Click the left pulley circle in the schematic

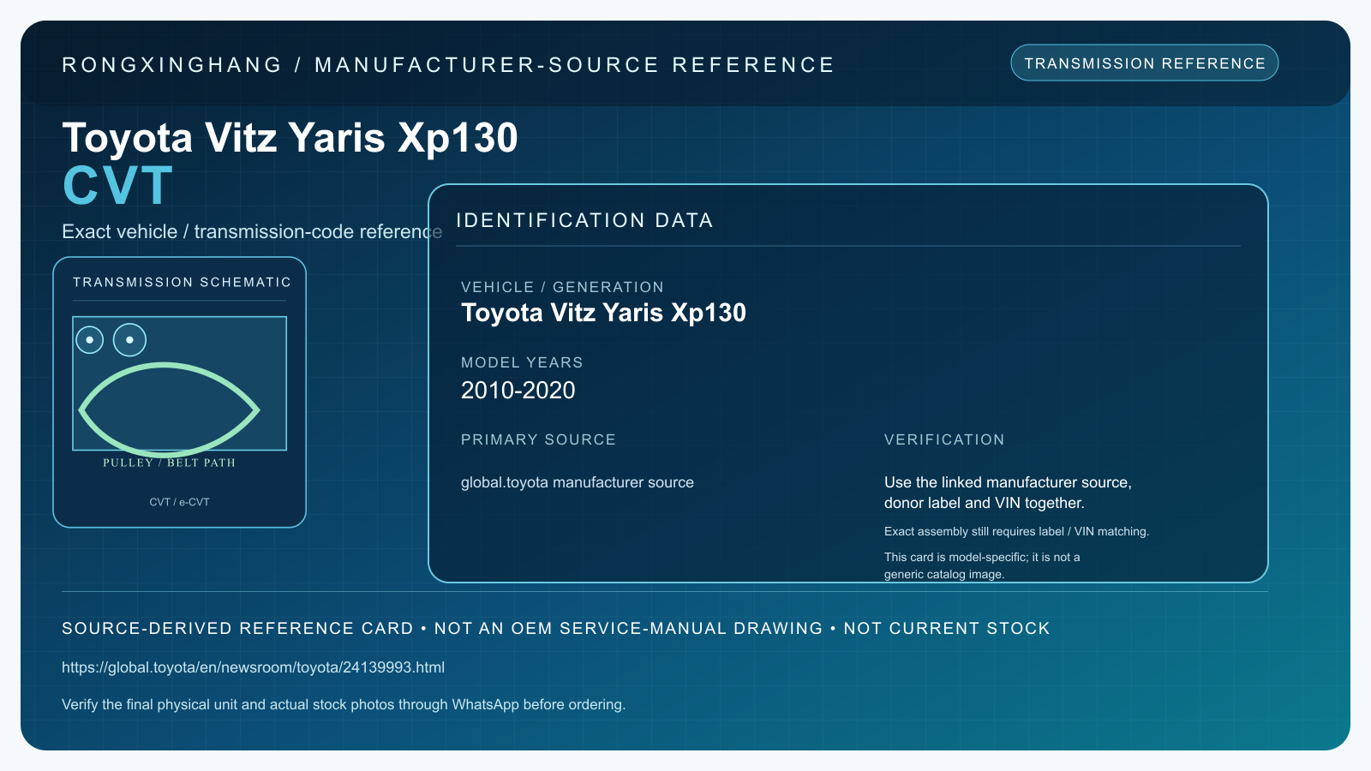click(90, 340)
